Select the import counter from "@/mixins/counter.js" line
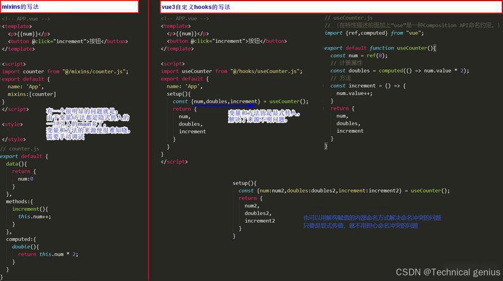 (x=65, y=71)
